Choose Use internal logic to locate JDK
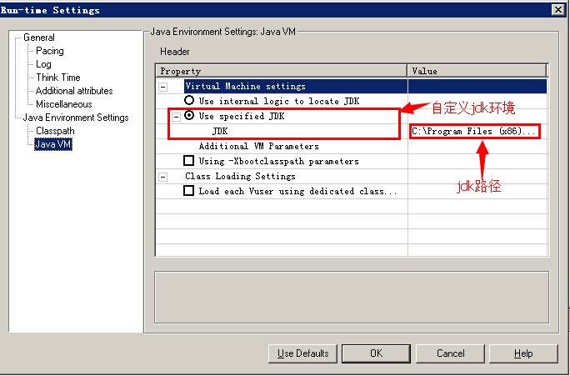Image resolution: width=570 pixels, height=376 pixels. (189, 100)
